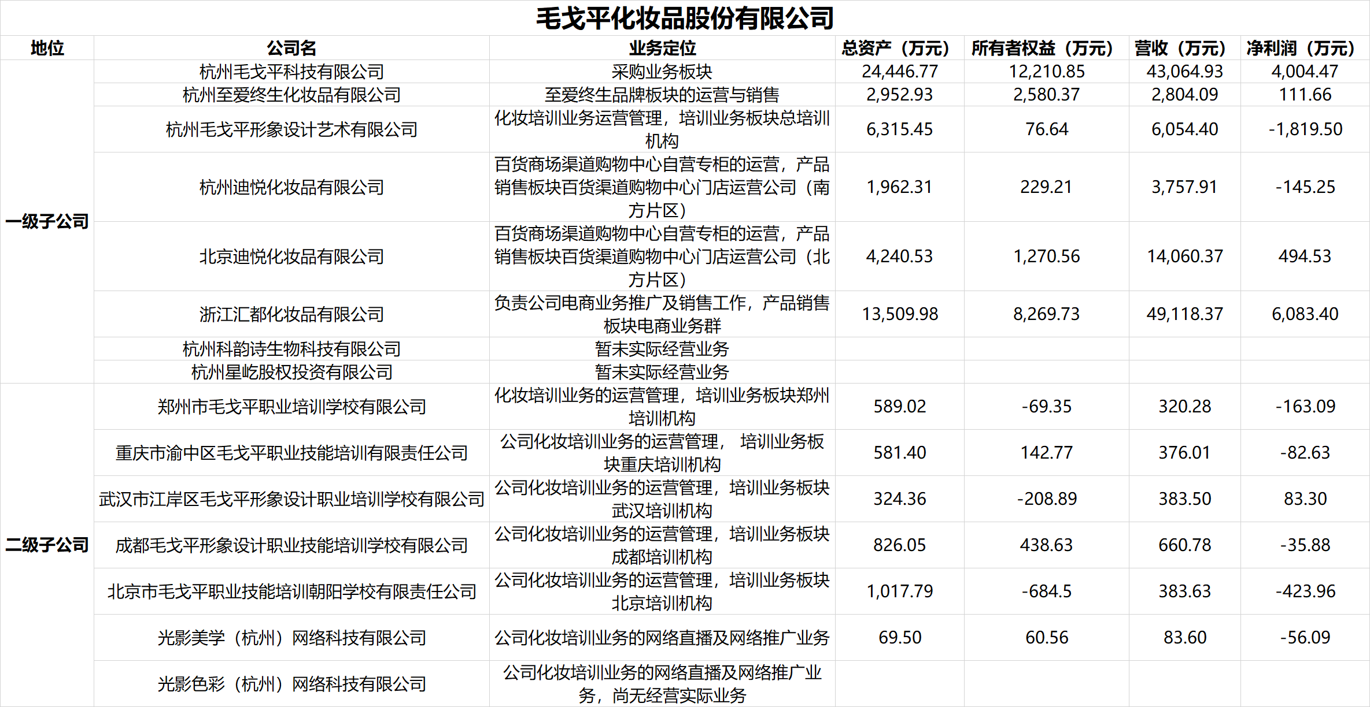Select the 营收（万元） header cell

point(1184,48)
